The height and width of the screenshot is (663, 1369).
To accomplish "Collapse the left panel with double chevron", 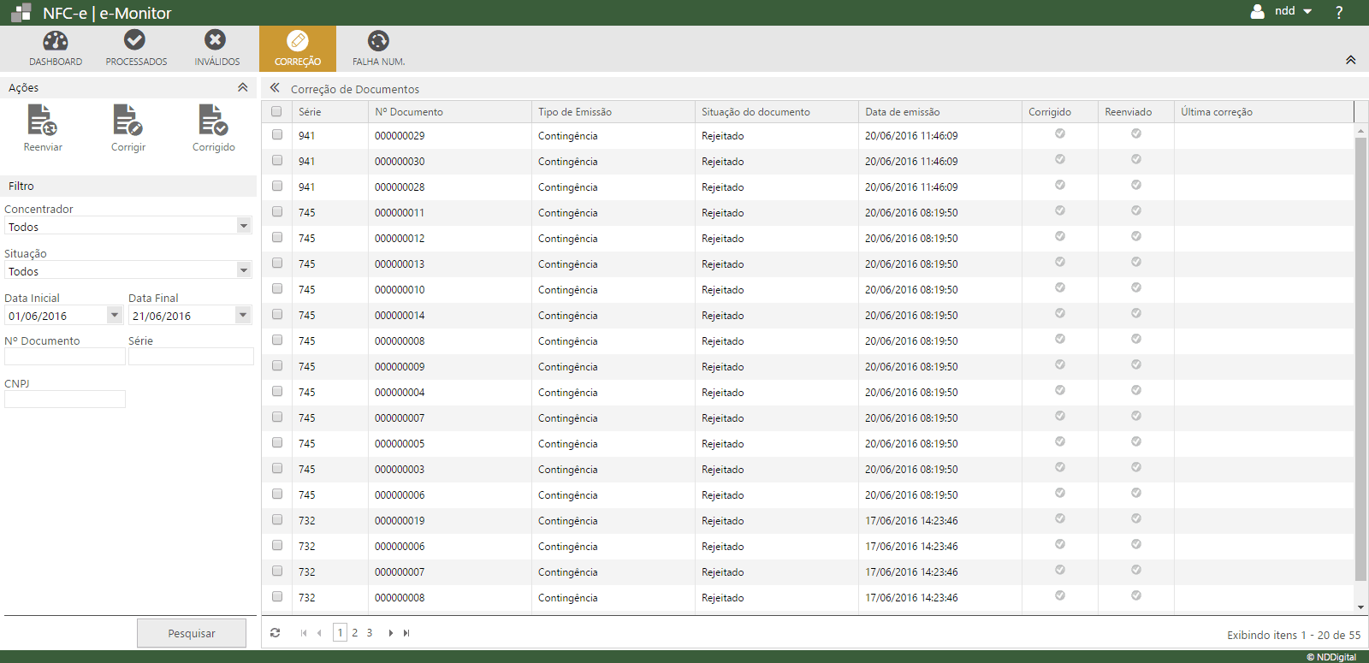I will 275,88.
